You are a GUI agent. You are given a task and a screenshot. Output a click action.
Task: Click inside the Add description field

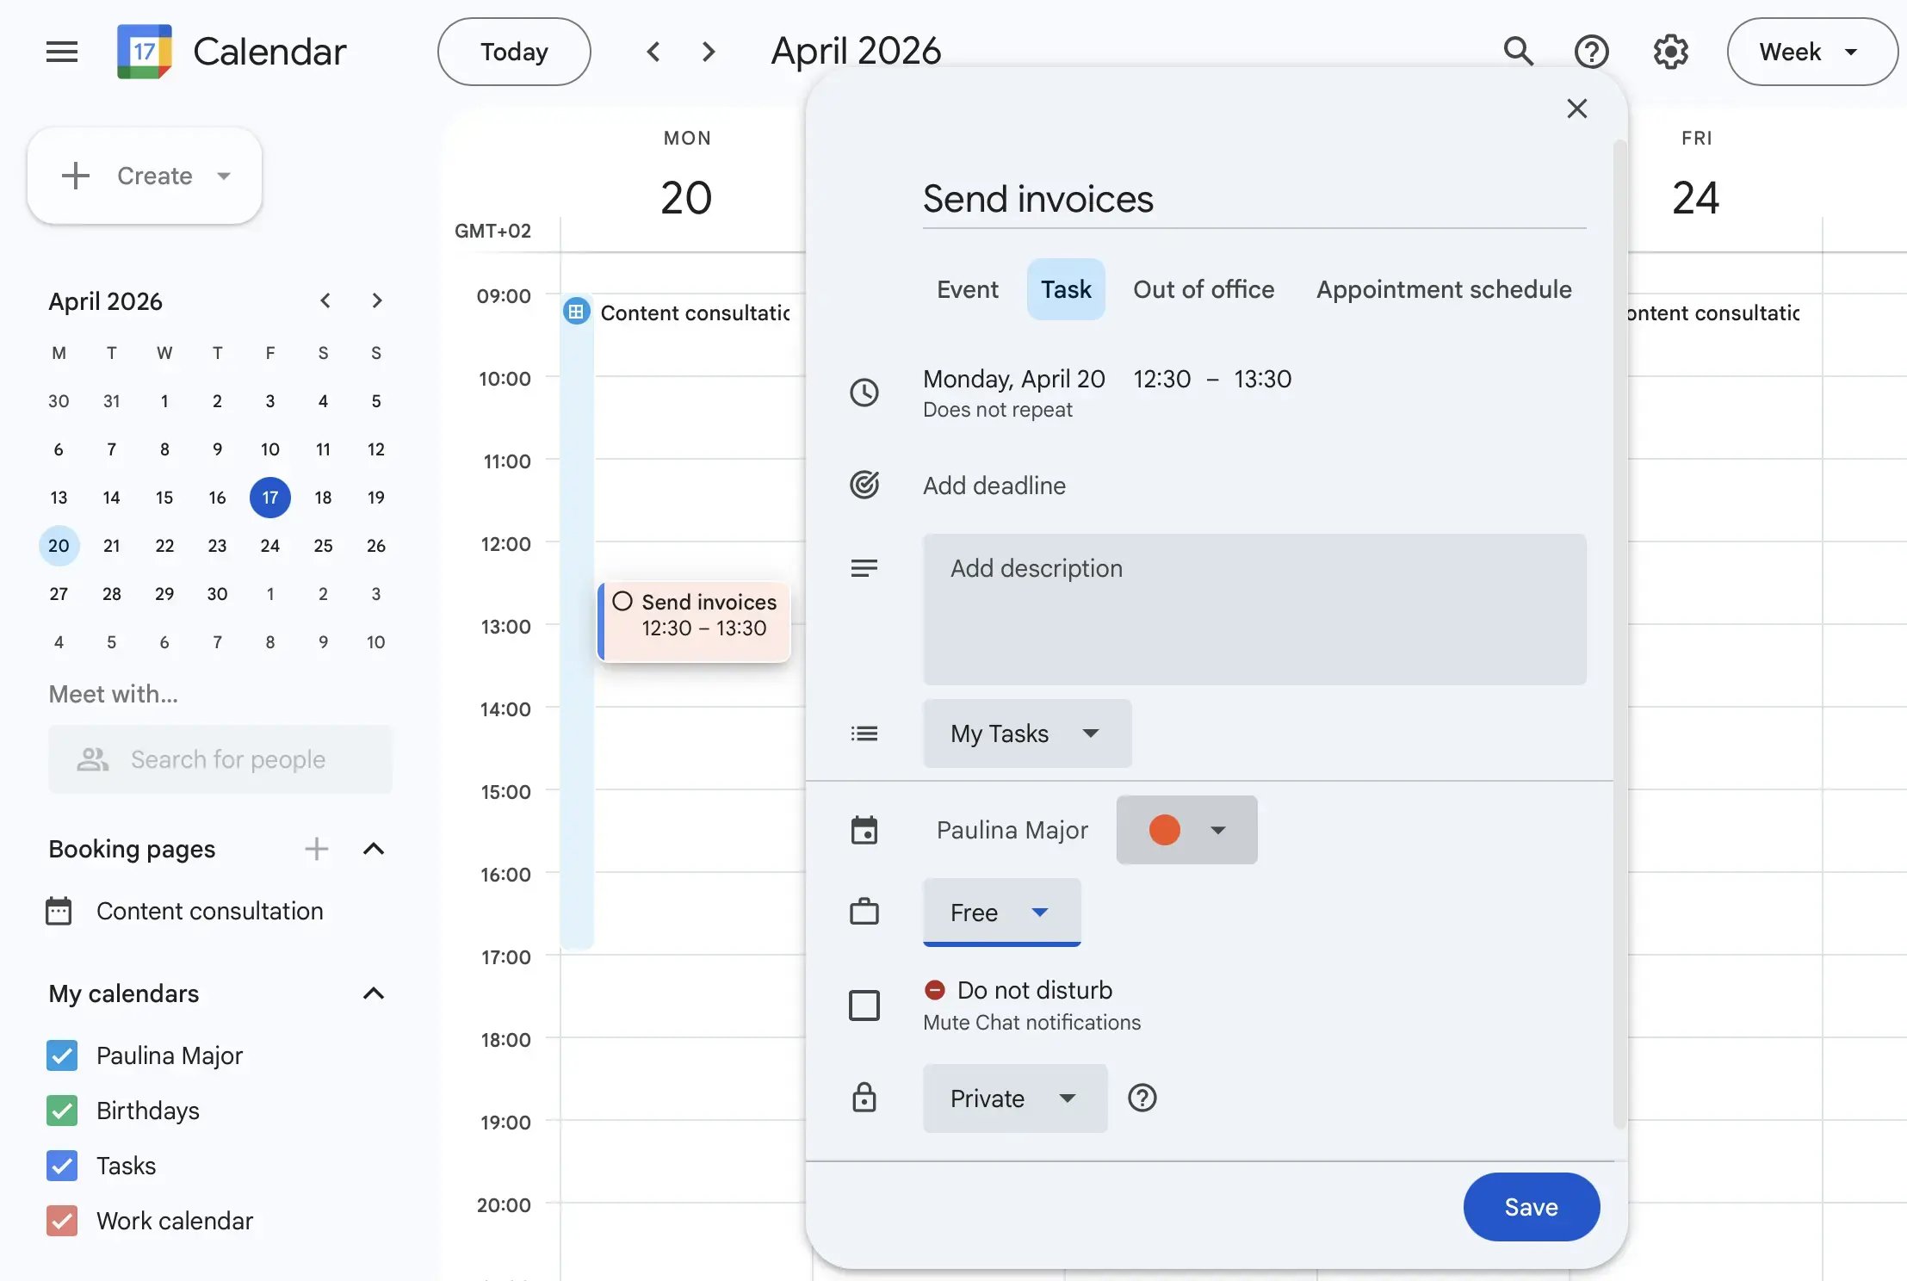click(1254, 610)
